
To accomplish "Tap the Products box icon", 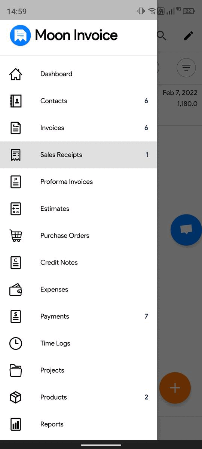I will pos(16,397).
